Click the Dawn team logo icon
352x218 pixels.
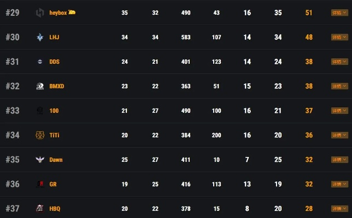[x=40, y=160]
